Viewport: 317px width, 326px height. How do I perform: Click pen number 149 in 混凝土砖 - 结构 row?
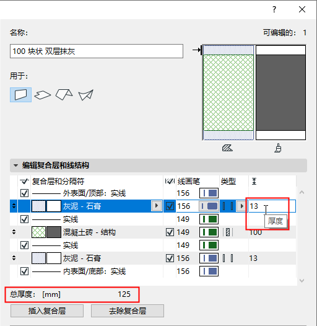click(183, 232)
